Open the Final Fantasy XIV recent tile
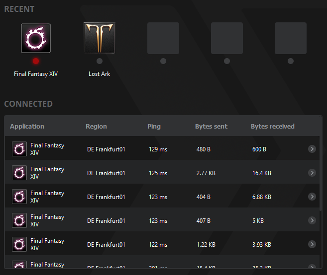The height and width of the screenshot is (275, 327). [x=36, y=38]
